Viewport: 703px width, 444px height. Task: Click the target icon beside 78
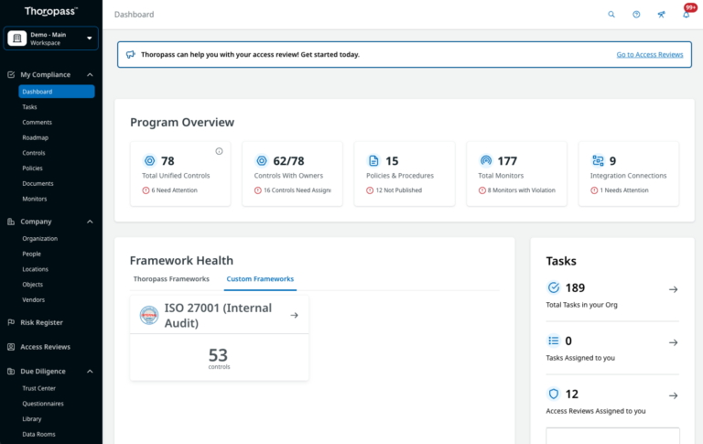click(149, 160)
